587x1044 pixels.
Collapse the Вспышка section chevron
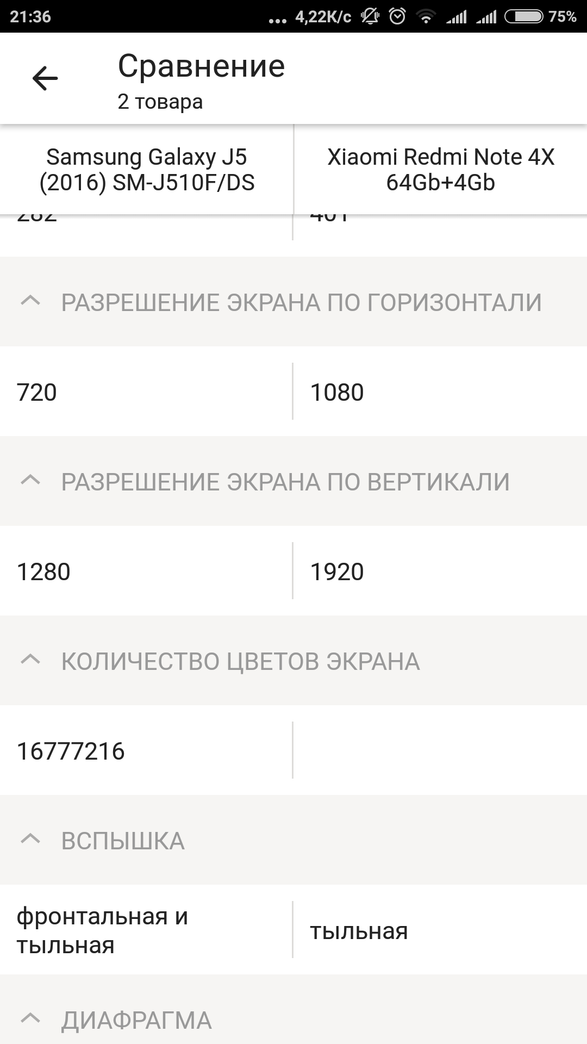point(30,840)
